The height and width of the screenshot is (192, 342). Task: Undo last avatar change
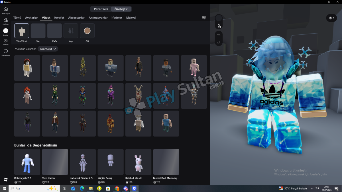click(x=219, y=35)
